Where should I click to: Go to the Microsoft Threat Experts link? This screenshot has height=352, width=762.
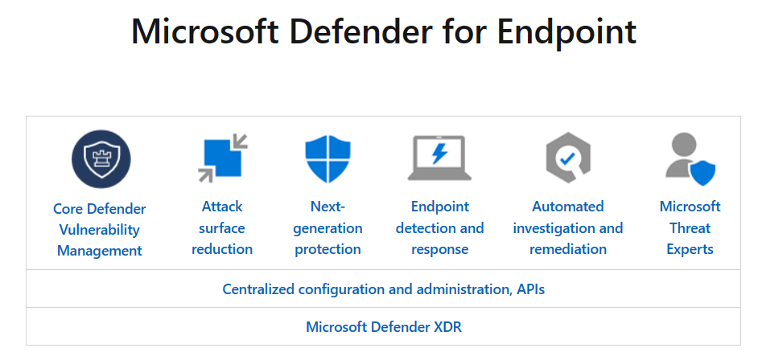(690, 227)
